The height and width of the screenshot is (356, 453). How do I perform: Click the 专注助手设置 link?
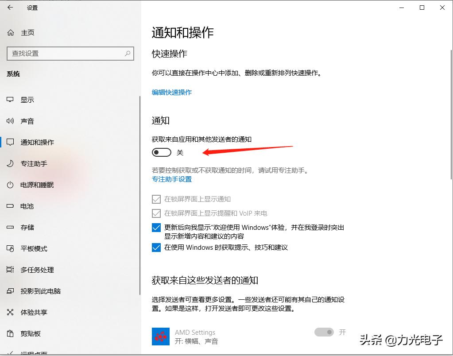pos(171,179)
